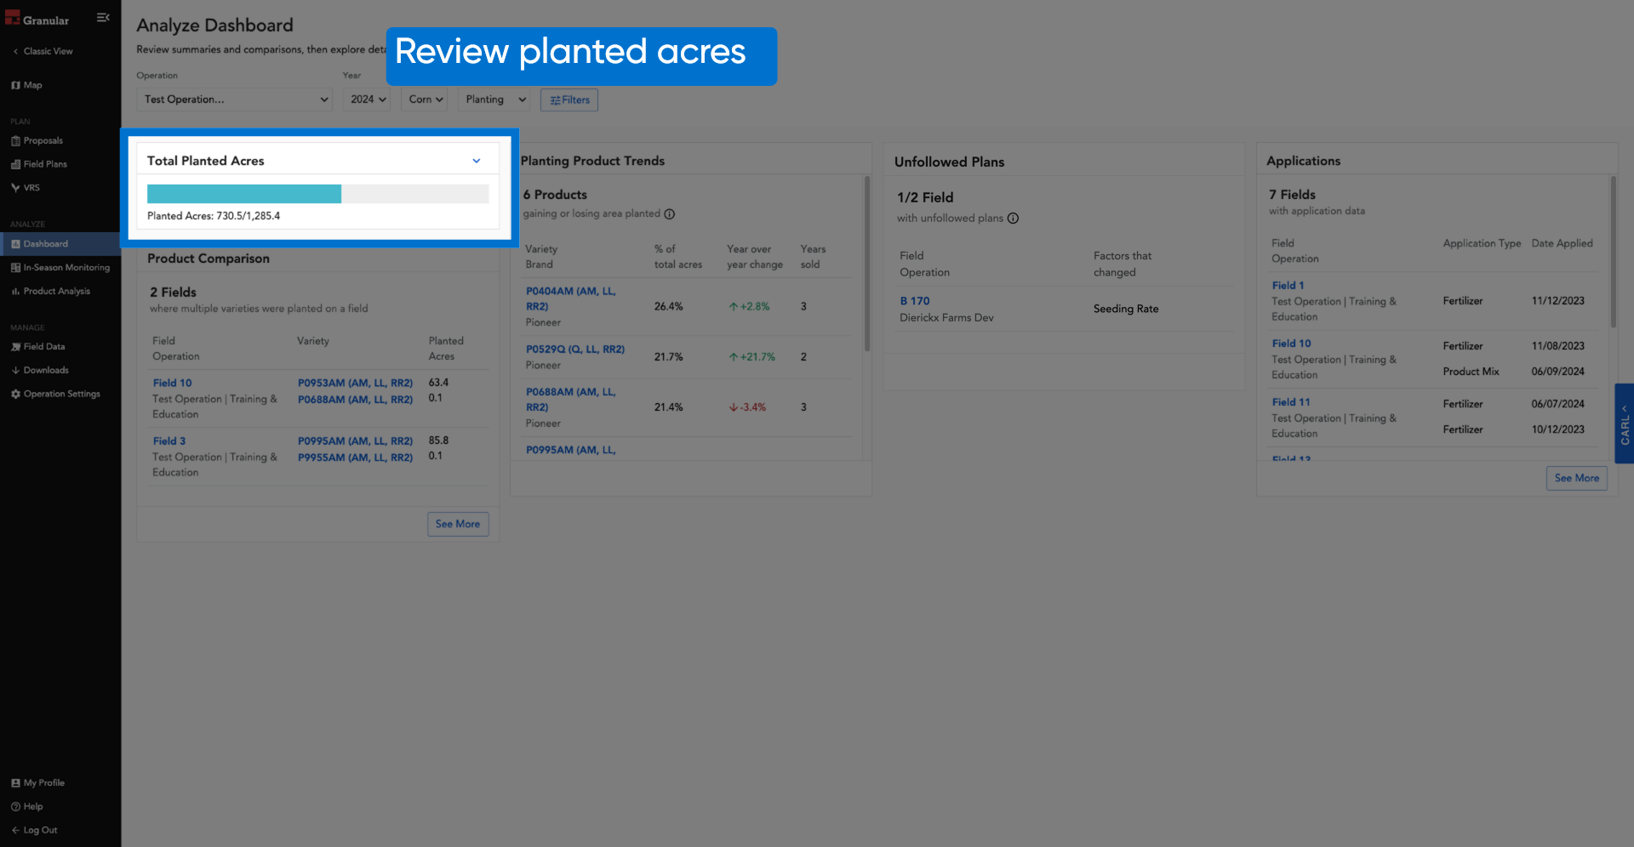
Task: Open the Operation dropdown
Action: (x=235, y=99)
